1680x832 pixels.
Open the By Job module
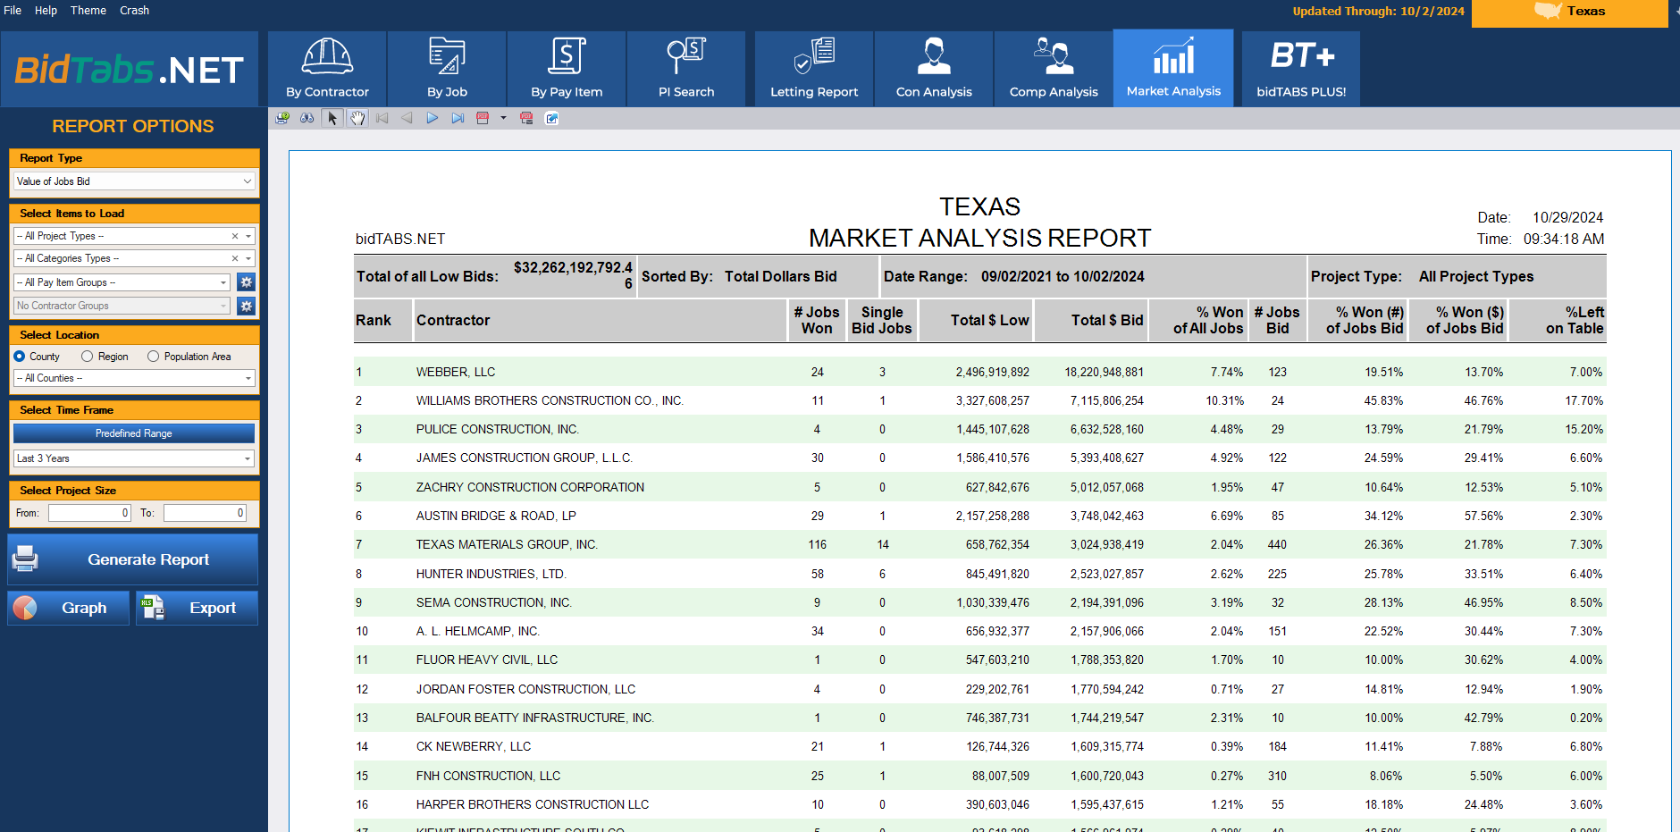click(447, 69)
